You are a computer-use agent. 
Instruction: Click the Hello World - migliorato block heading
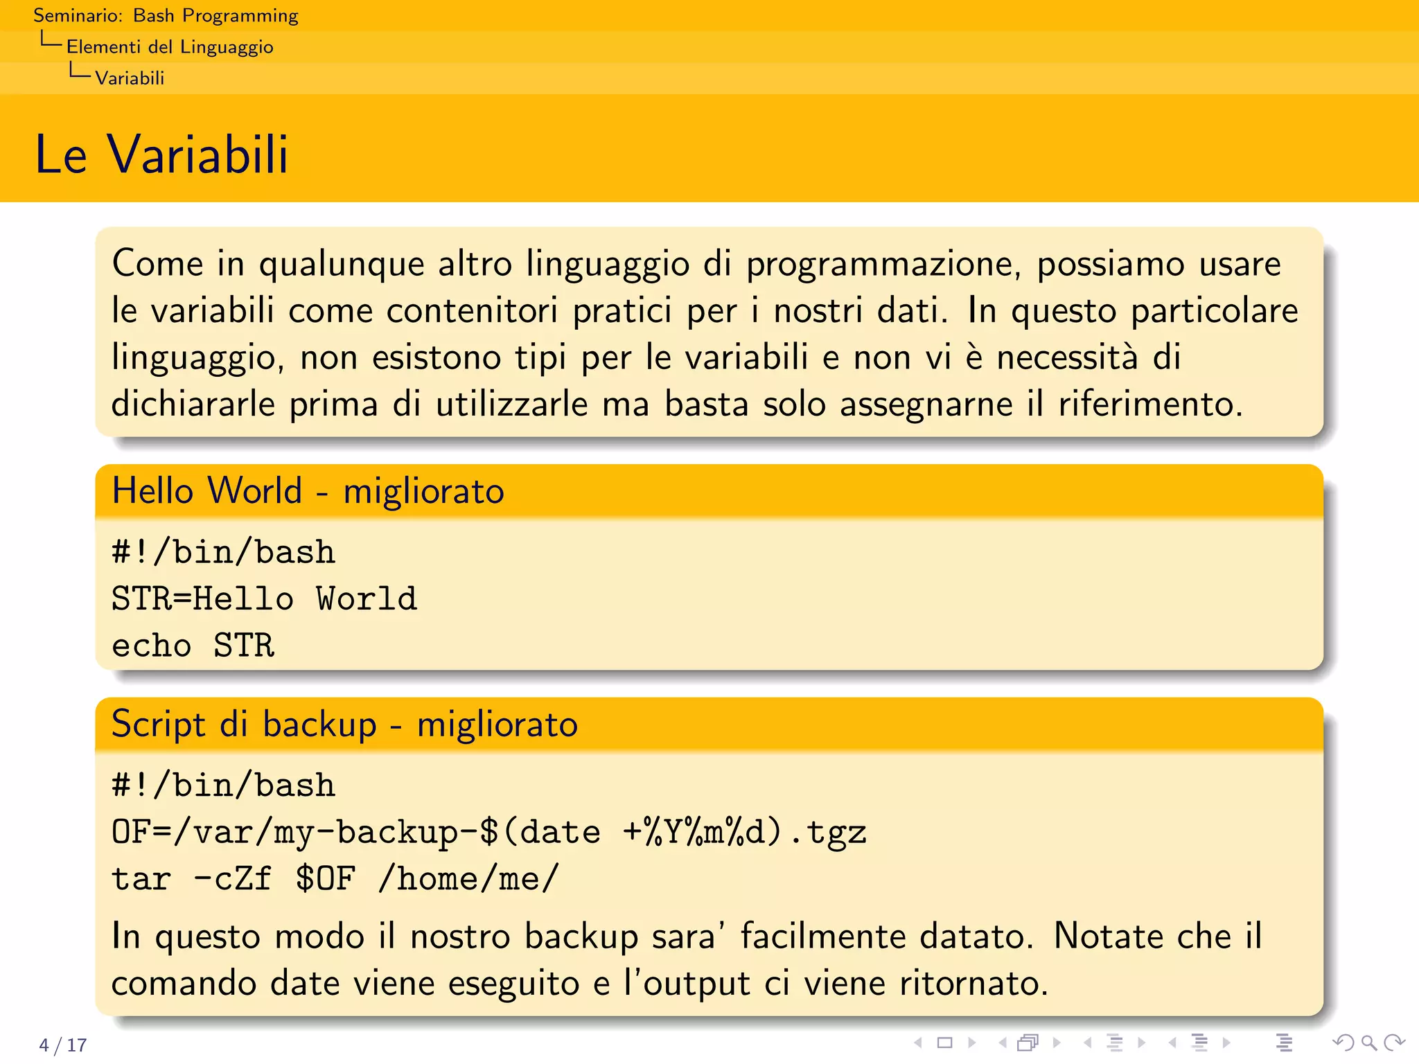point(308,490)
